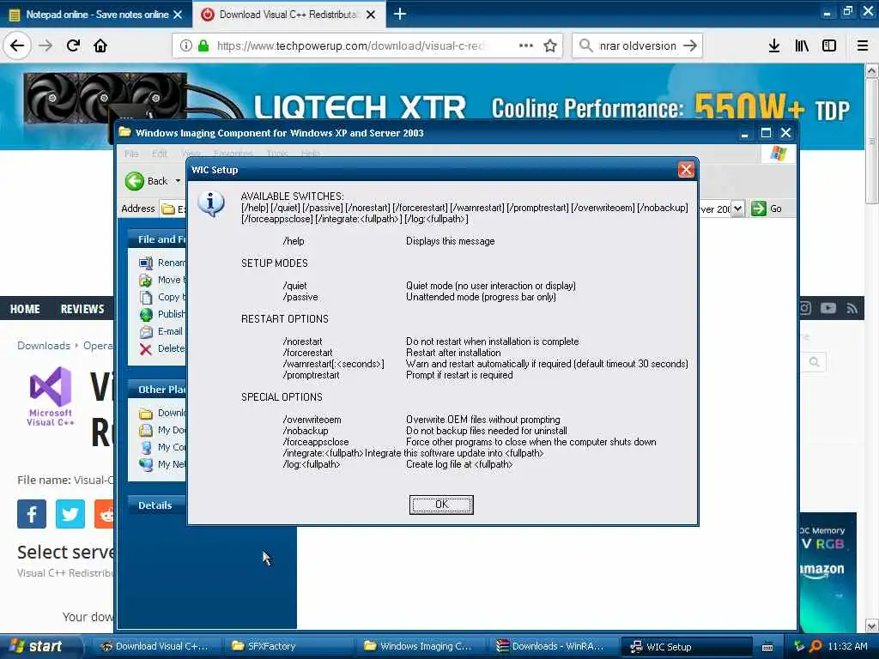Bookmark this page with the star icon
This screenshot has width=879, height=659.
tap(550, 45)
